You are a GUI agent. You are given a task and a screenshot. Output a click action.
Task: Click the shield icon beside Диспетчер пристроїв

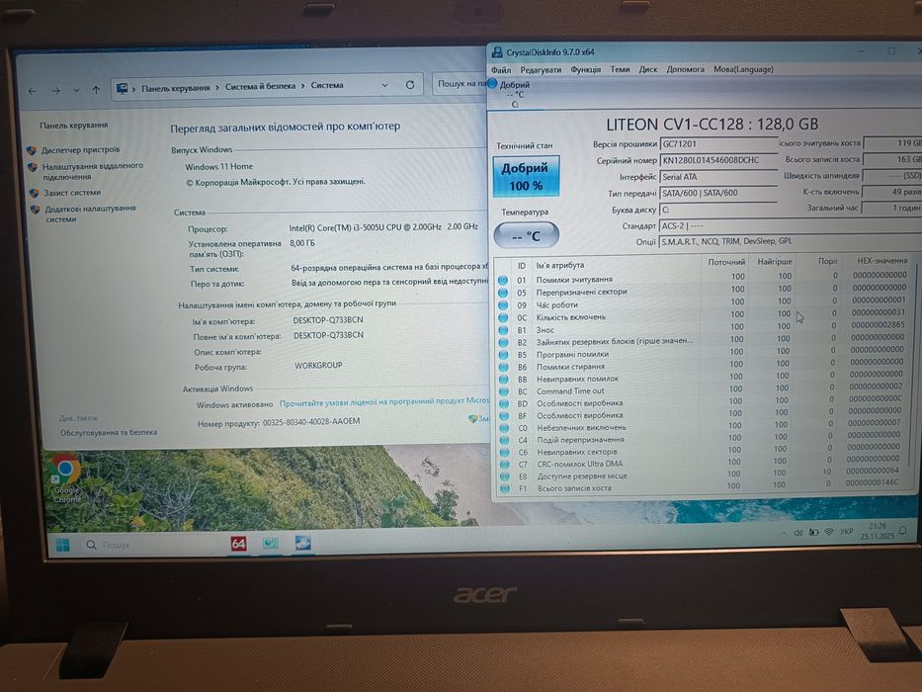pos(32,150)
